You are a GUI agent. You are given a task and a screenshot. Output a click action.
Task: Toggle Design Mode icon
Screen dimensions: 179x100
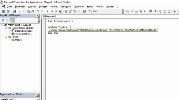click(61, 11)
